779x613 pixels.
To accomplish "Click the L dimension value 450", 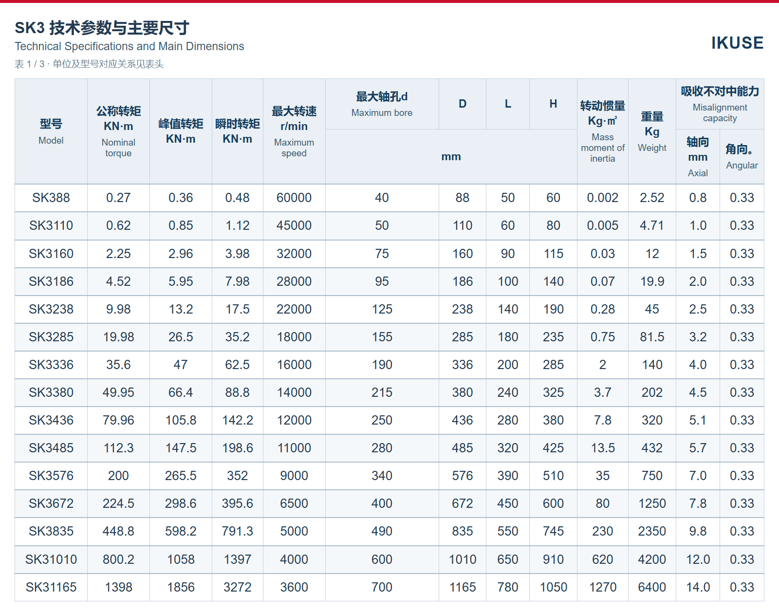I will coord(507,503).
